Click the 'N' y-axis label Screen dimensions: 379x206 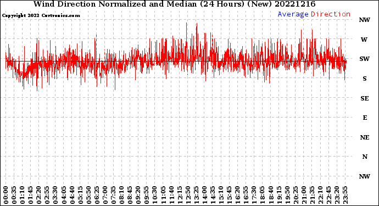pyautogui.click(x=365, y=157)
